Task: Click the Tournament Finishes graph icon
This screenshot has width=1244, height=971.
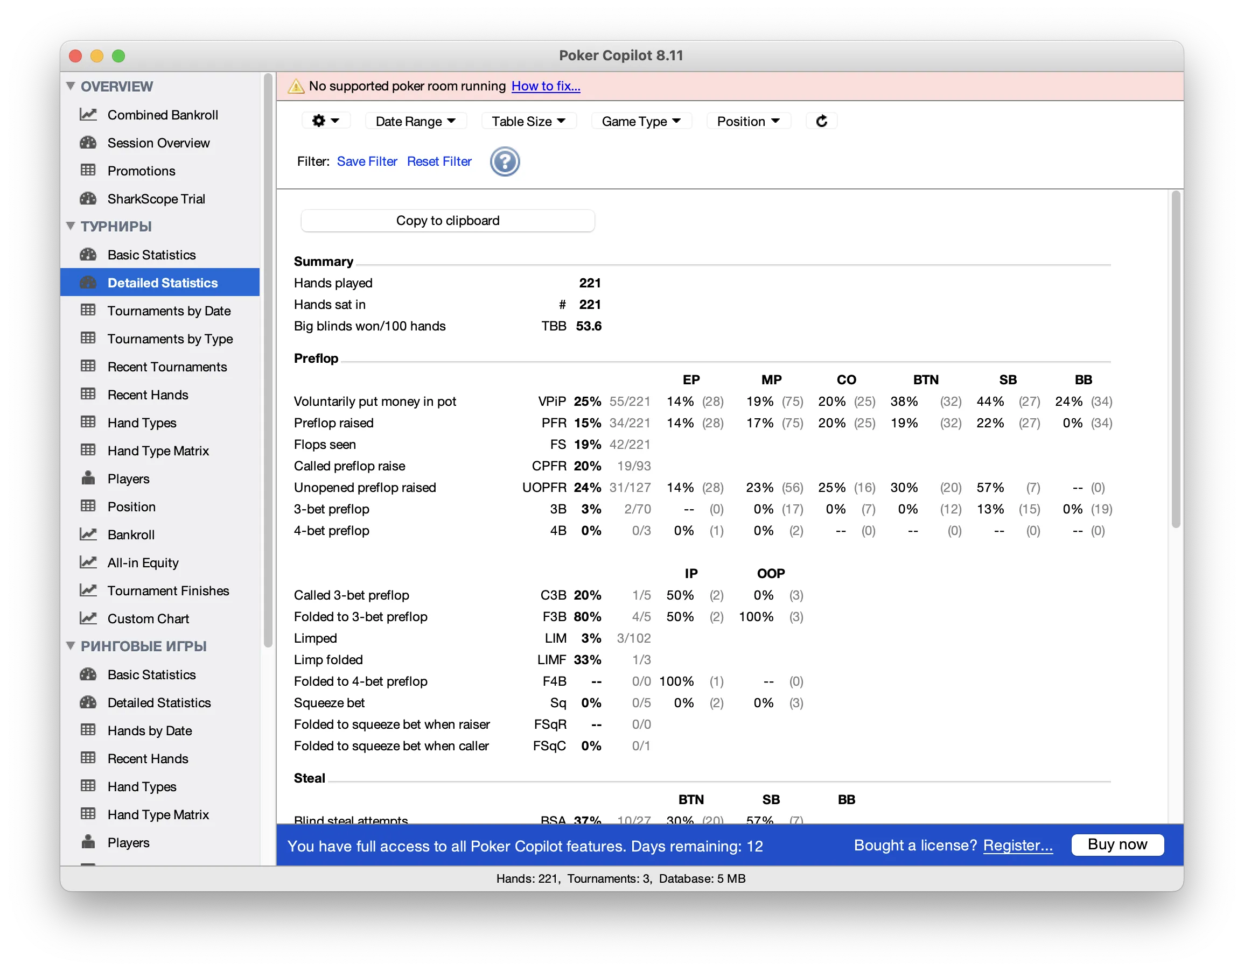Action: (88, 590)
